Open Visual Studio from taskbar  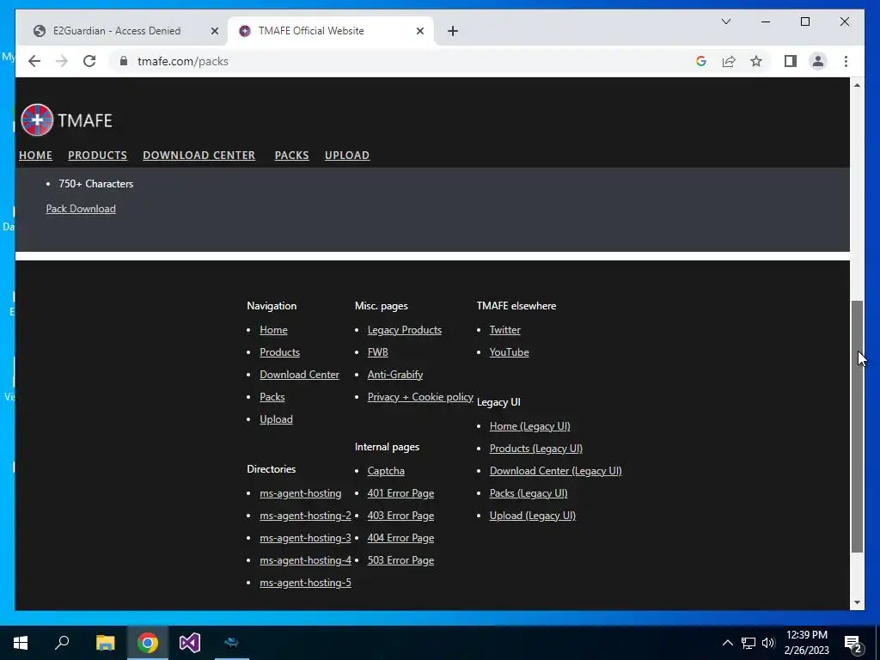pyautogui.click(x=190, y=643)
